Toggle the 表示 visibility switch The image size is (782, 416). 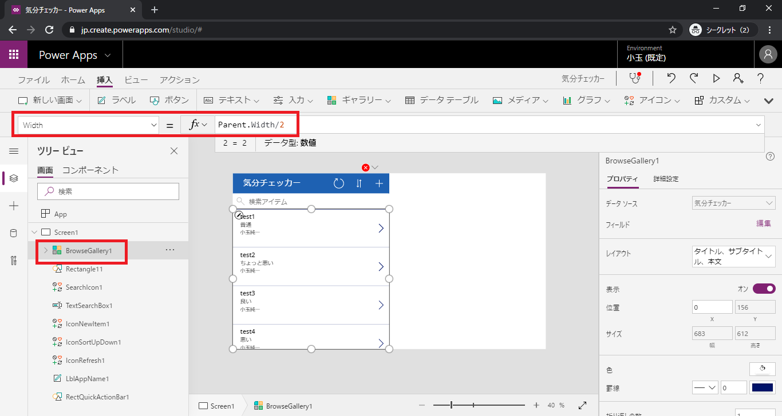764,289
